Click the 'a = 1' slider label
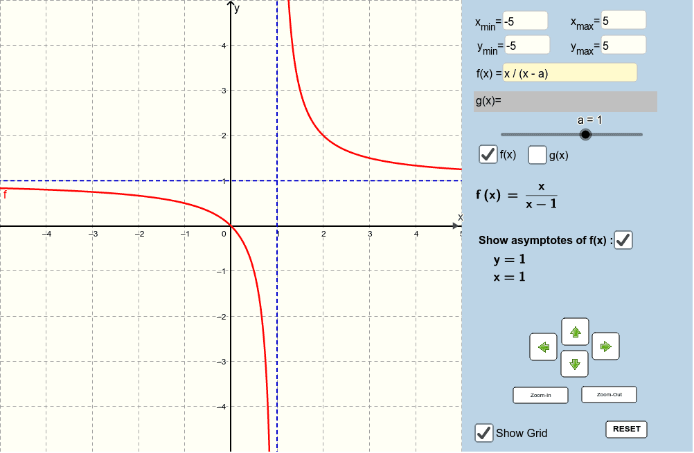694x453 pixels. point(590,120)
